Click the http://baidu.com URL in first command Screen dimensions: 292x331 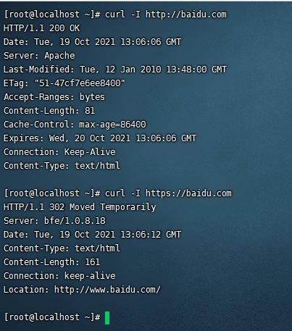(x=186, y=14)
